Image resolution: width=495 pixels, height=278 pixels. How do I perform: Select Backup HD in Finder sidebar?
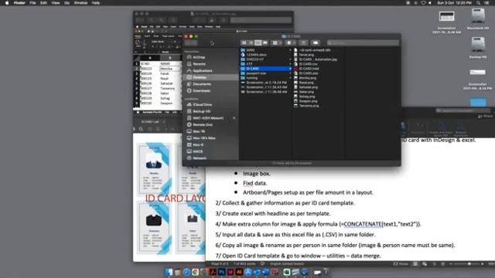(201, 111)
